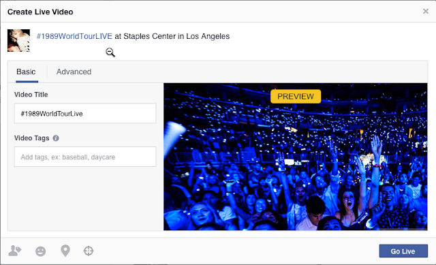
Task: Click the location pin icon
Action: click(x=65, y=251)
